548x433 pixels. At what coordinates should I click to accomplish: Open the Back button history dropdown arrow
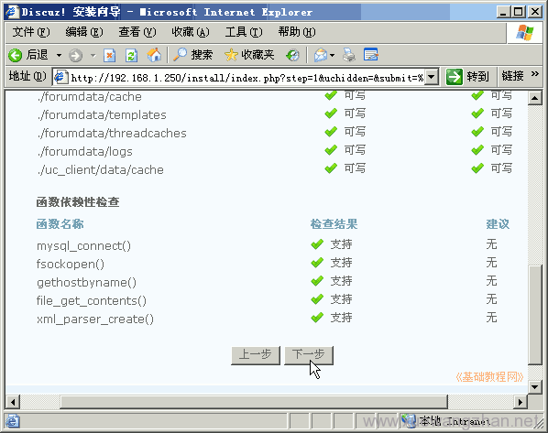[x=59, y=55]
